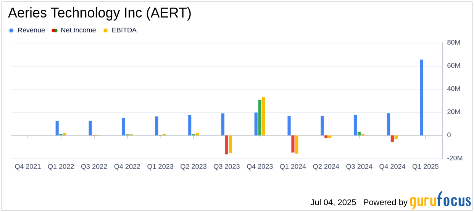Viewport: 474px width, 212px height.
Task: Click the Q4 2022 axis label
Action: click(127, 167)
